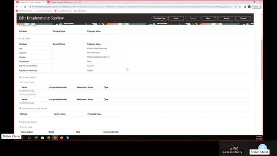Image resolution: width=277 pixels, height=156 pixels.
Task: Click the Full time proposed value
Action: (x=90, y=66)
